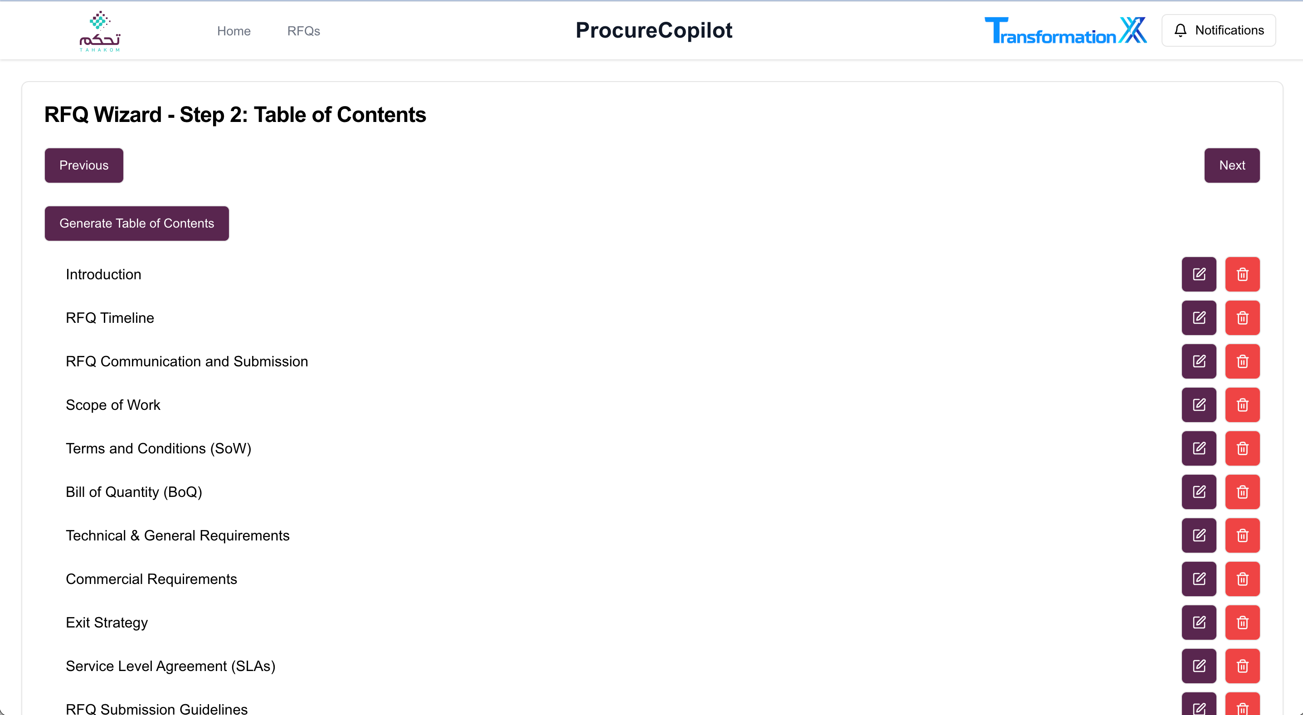Expand the delete options for Scope of Work
The image size is (1303, 715).
tap(1242, 405)
